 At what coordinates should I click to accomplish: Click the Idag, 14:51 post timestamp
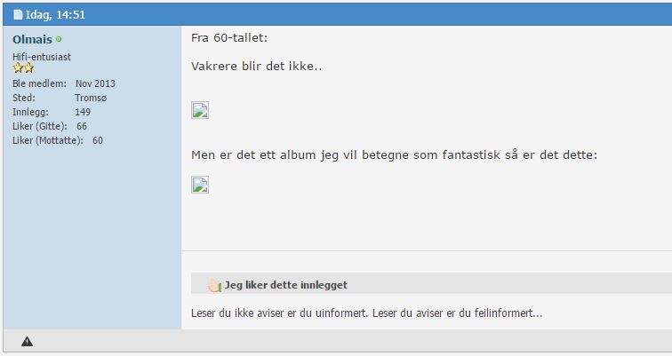[x=55, y=14]
